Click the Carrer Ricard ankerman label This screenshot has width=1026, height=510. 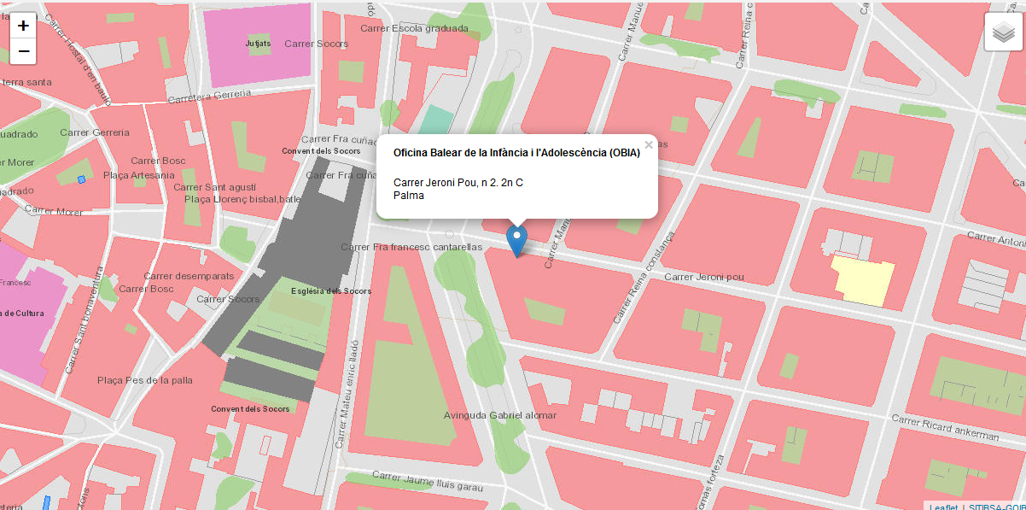tap(945, 427)
